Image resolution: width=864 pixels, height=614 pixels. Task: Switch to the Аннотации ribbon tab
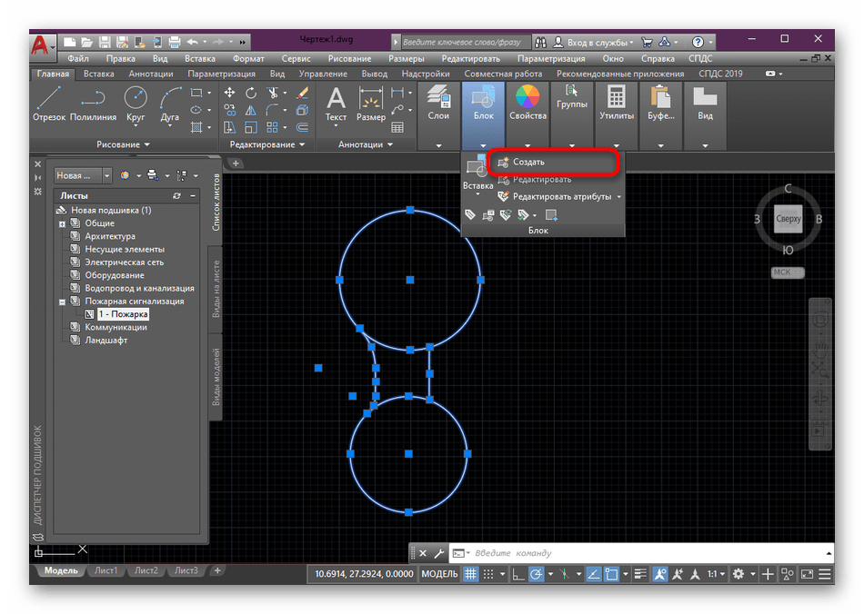[150, 74]
